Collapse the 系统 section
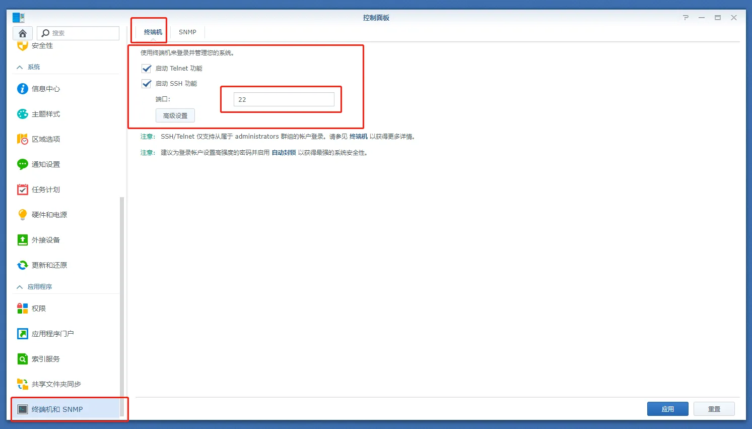The image size is (752, 429). point(20,67)
